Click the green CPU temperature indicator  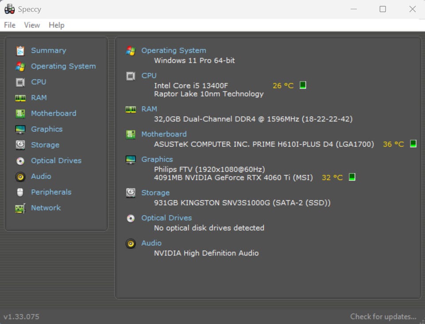pos(303,85)
